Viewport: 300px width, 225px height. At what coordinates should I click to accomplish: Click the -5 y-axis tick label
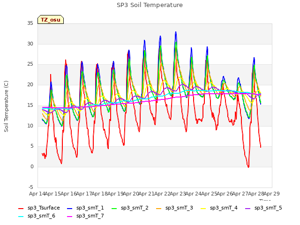pyautogui.click(x=31, y=187)
